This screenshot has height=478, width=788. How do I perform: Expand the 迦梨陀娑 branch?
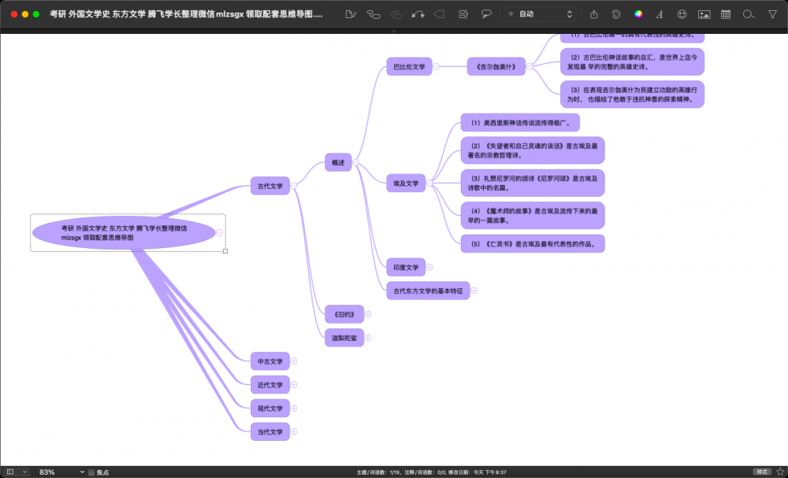pyautogui.click(x=368, y=338)
